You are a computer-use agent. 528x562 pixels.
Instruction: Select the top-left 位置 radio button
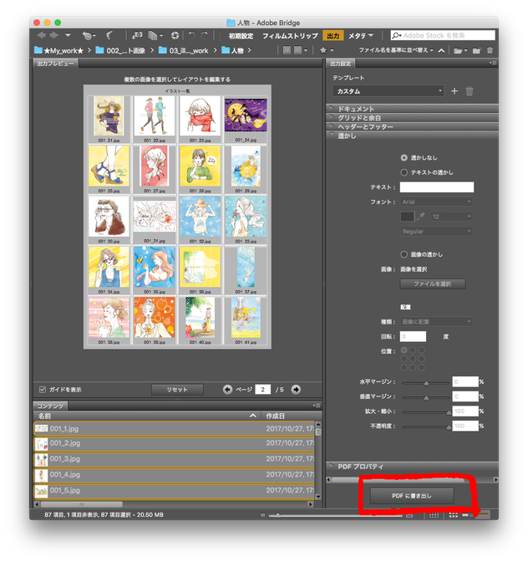point(404,350)
